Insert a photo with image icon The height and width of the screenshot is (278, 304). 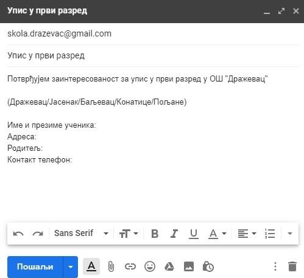point(189,266)
